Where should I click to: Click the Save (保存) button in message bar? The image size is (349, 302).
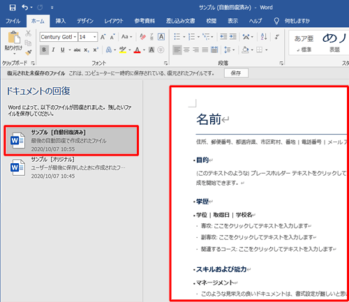[236, 73]
